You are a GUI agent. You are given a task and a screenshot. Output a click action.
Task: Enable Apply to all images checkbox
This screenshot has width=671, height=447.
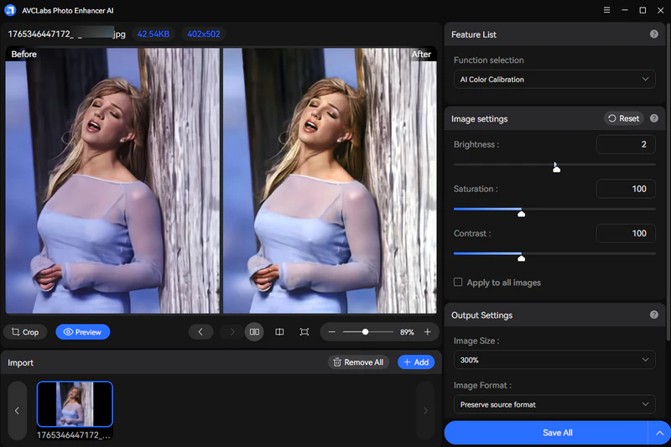tap(458, 283)
